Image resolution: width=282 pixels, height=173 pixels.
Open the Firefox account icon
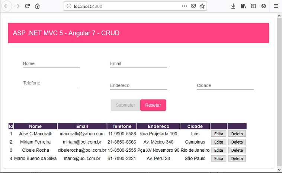tap(264, 6)
